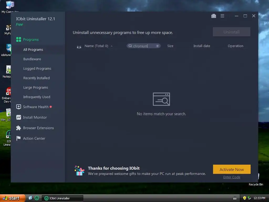
Task: Sort the list by Size column
Action: (x=170, y=46)
